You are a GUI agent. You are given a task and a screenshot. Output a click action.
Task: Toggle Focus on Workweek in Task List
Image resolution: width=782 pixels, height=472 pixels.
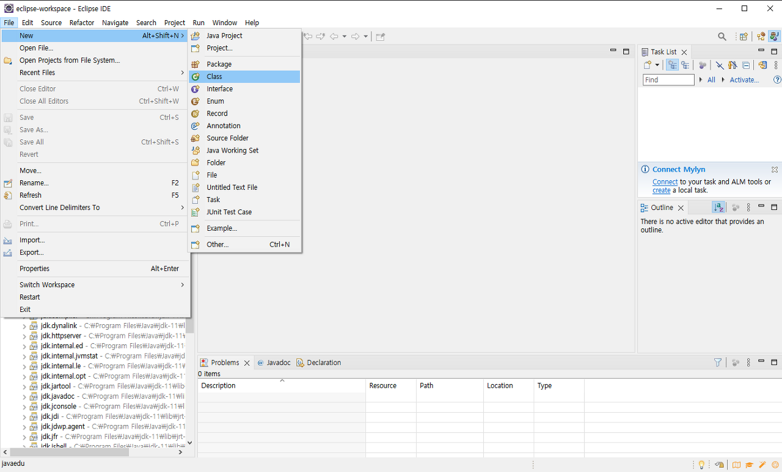[x=703, y=65]
